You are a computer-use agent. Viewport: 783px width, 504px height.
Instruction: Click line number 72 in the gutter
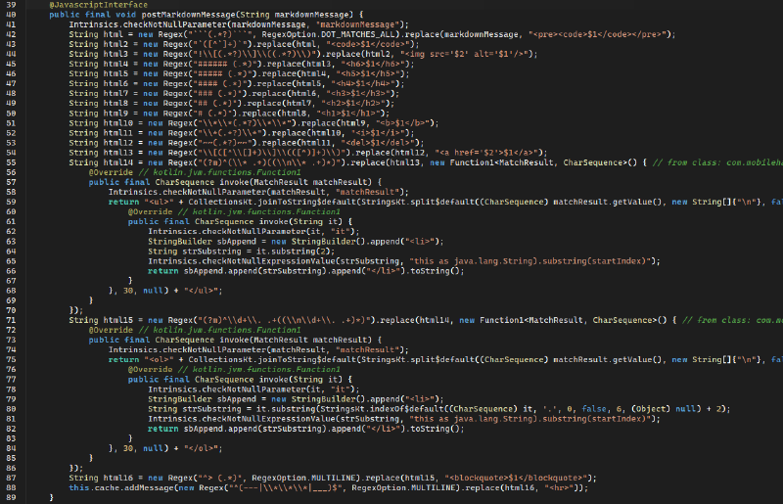(x=12, y=328)
